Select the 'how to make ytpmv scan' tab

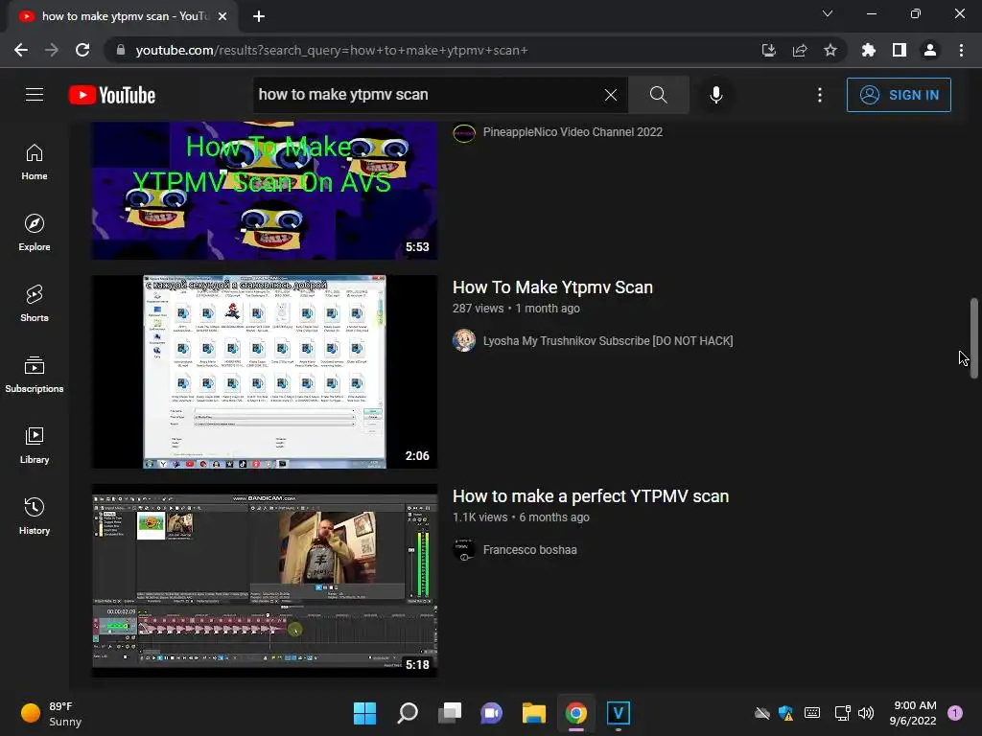(123, 16)
